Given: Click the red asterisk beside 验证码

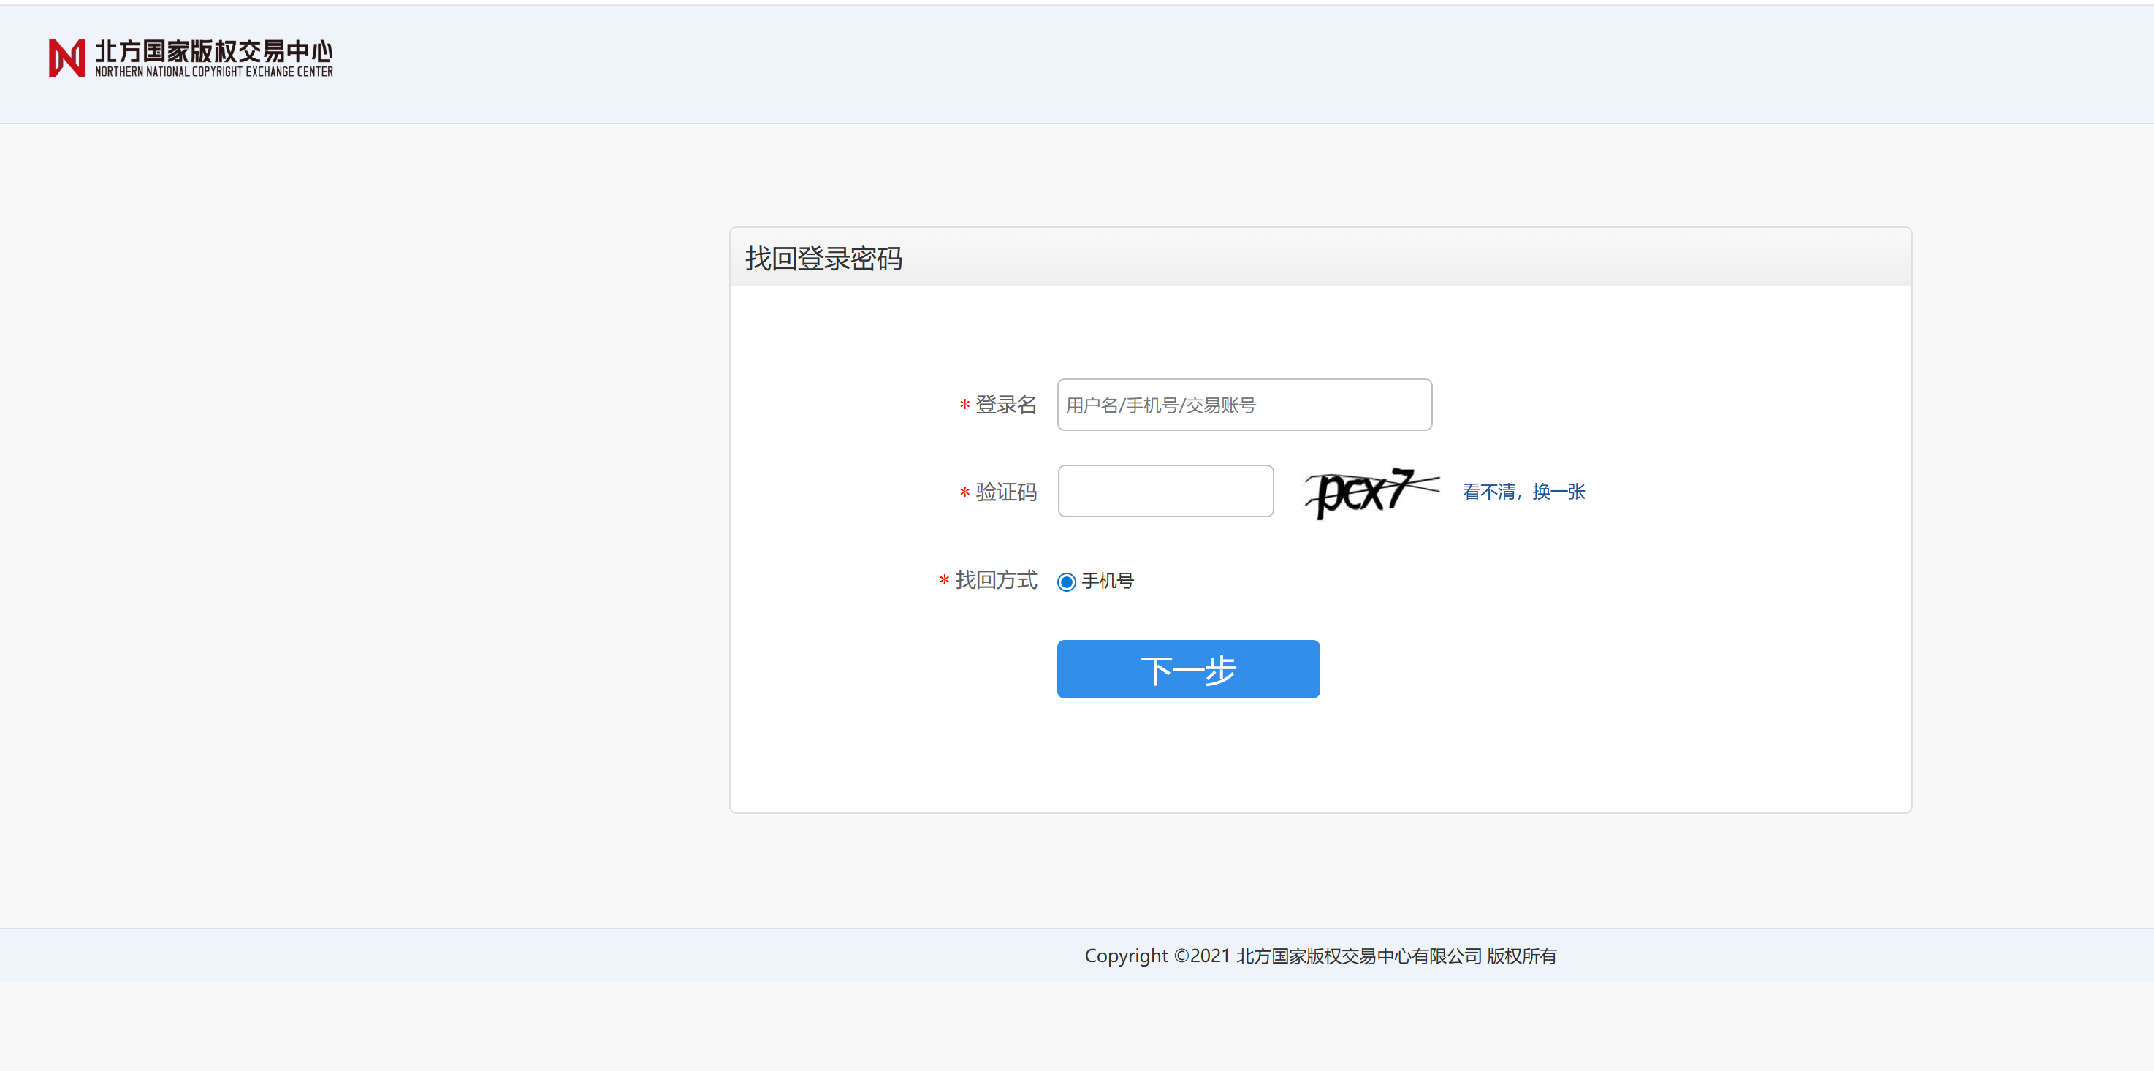Looking at the screenshot, I should (x=964, y=492).
